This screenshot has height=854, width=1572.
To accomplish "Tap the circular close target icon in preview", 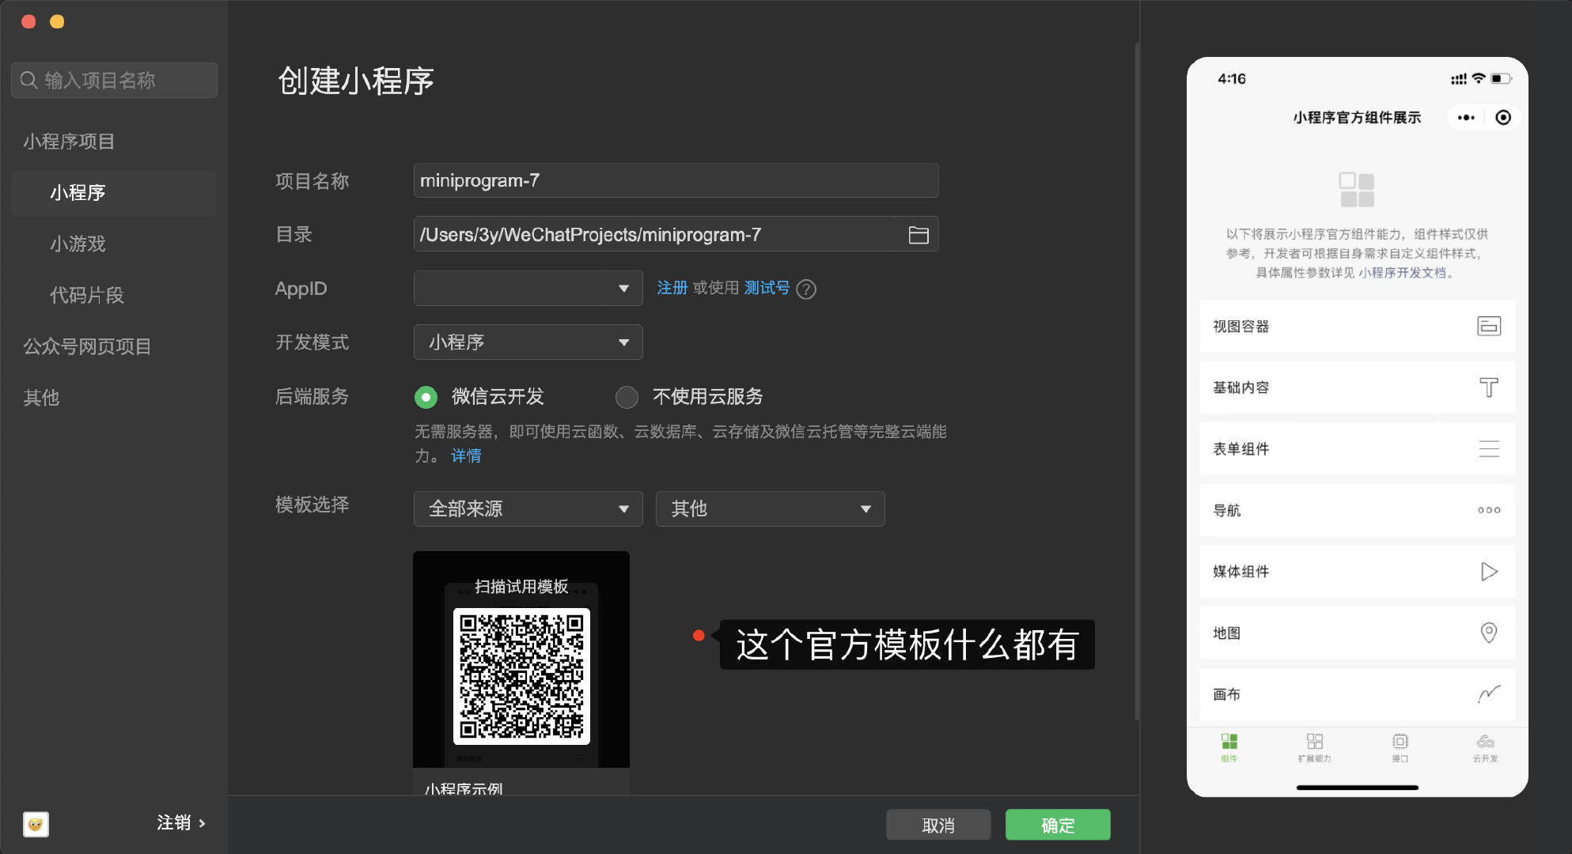I will coord(1503,118).
